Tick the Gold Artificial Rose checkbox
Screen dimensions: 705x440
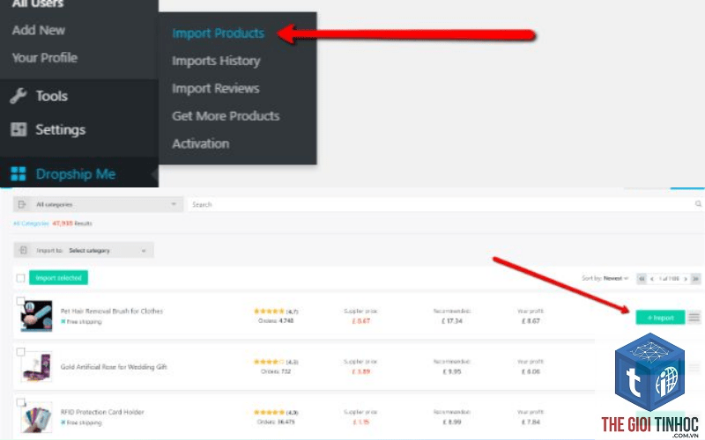point(20,352)
